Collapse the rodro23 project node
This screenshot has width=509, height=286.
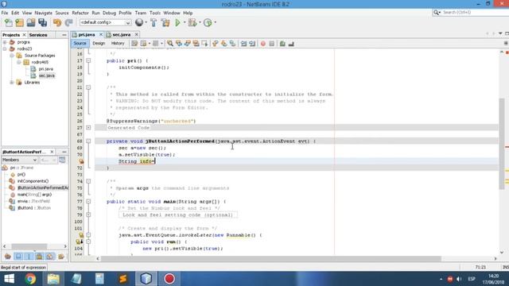click(5, 49)
